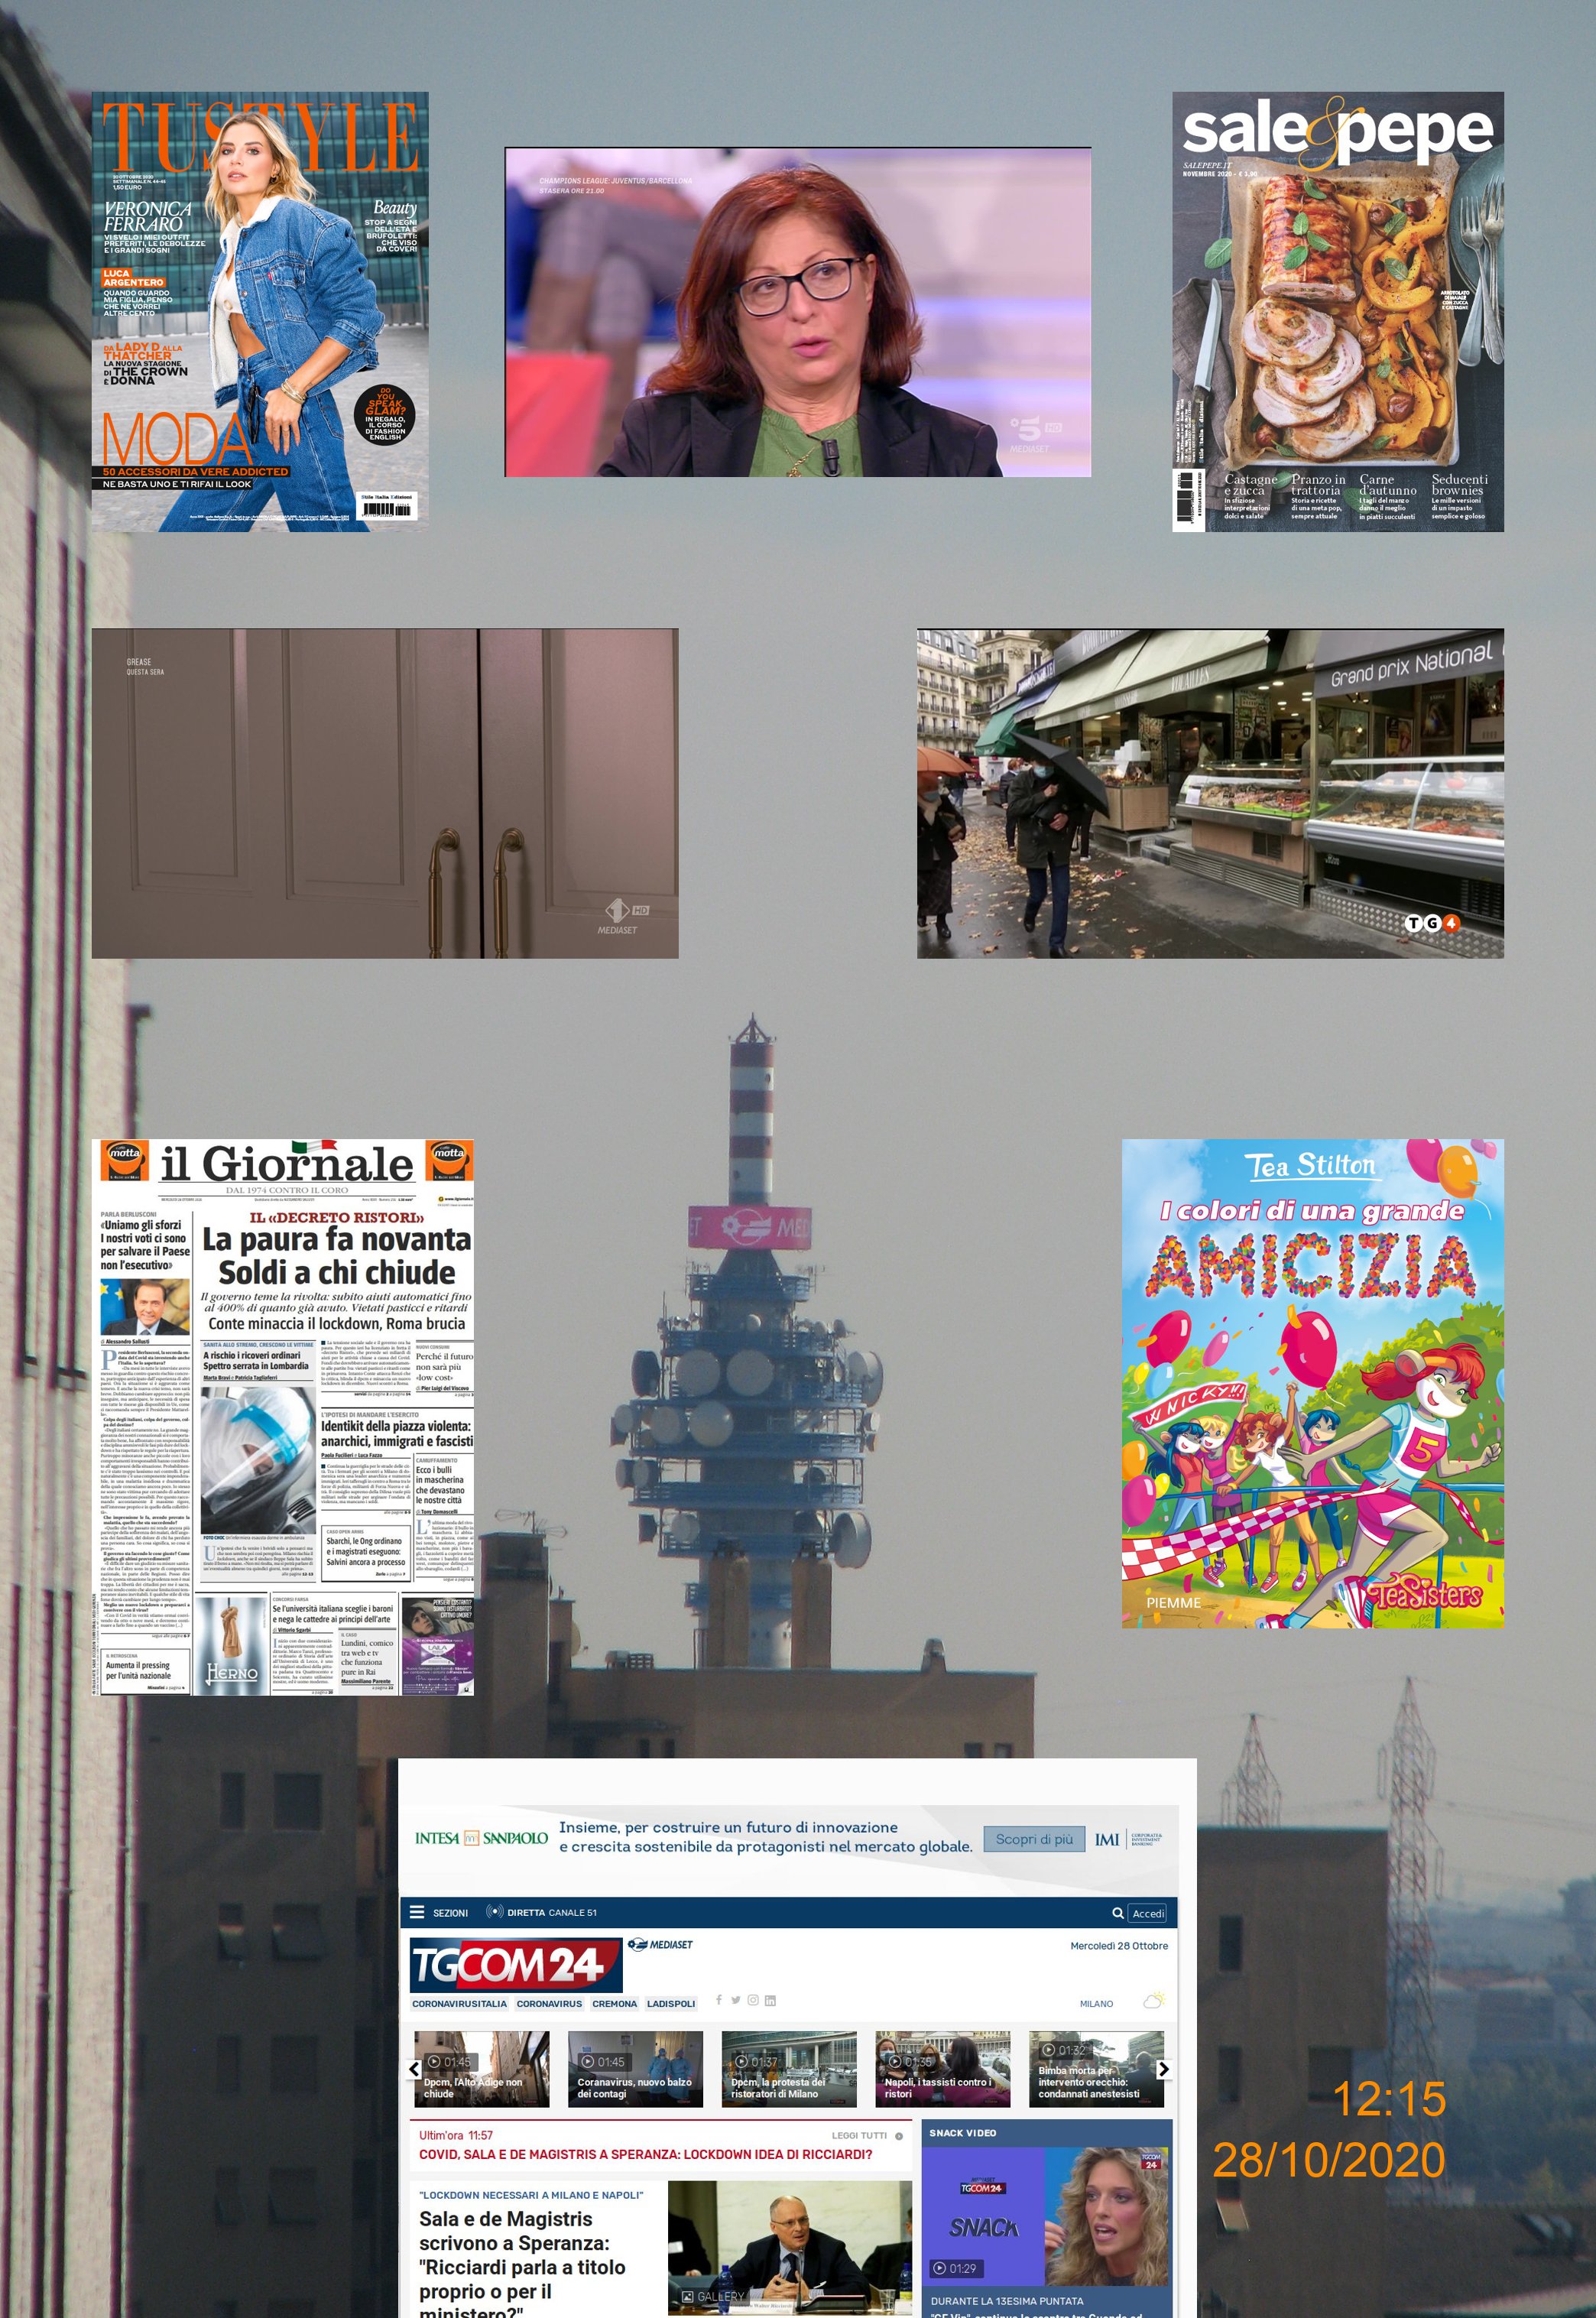Viewport: 1596px width, 2318px height.
Task: Open the Instagram icon link
Action: click(752, 2000)
